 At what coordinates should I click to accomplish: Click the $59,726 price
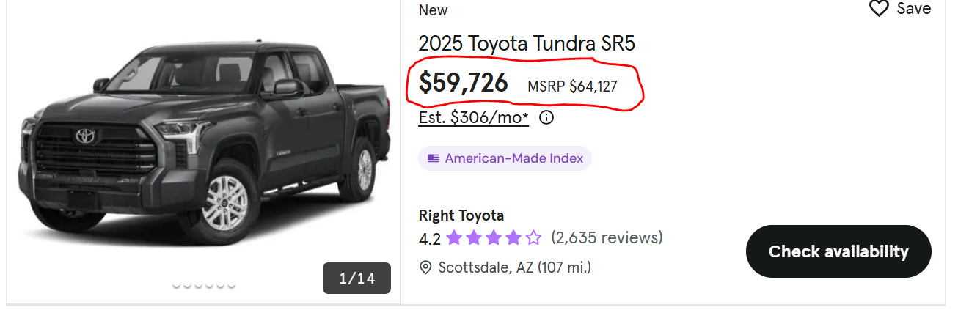coord(463,83)
